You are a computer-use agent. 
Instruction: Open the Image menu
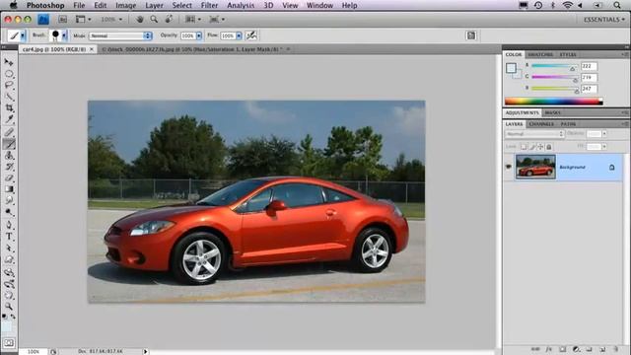point(125,5)
